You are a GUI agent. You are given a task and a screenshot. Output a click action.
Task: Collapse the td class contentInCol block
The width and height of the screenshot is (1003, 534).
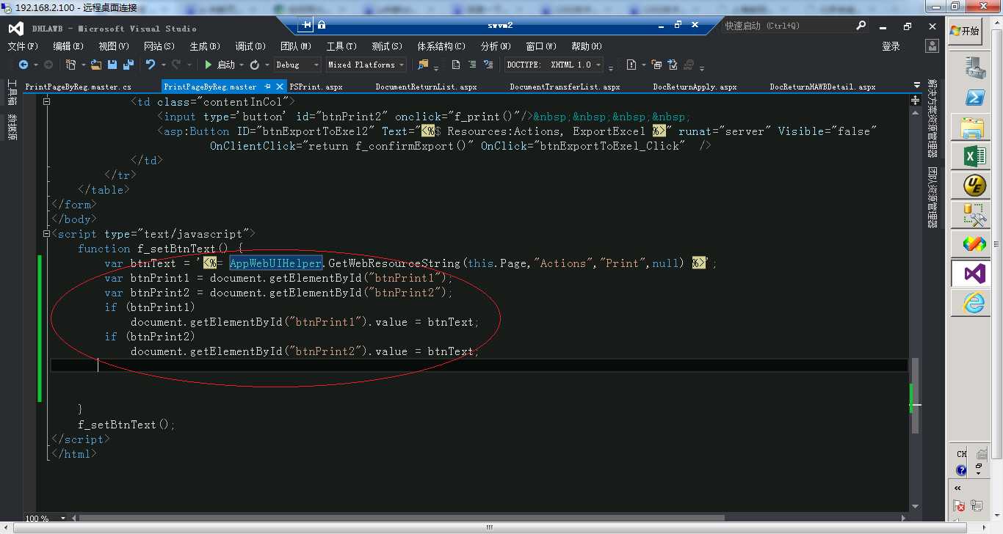coord(46,102)
